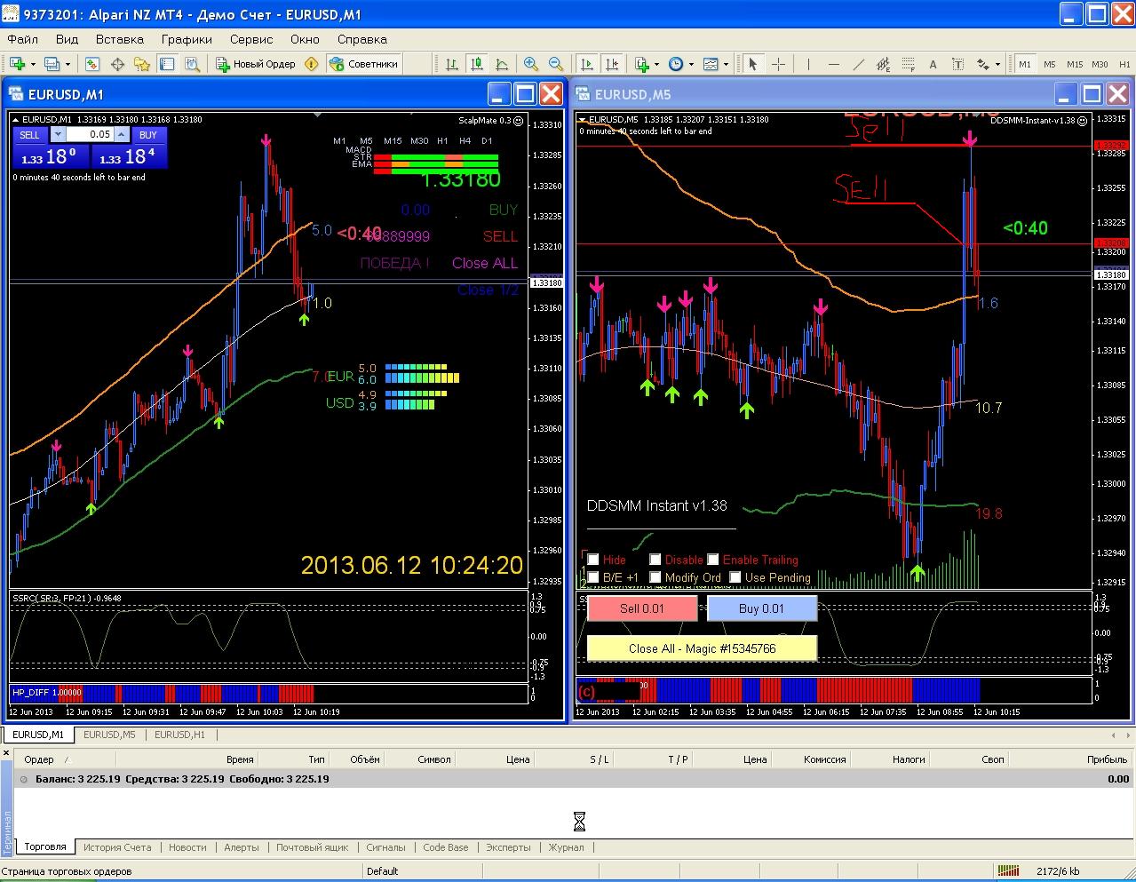Select the M30 timeframe button
Screen dimensions: 1136x882
pyautogui.click(x=1100, y=64)
